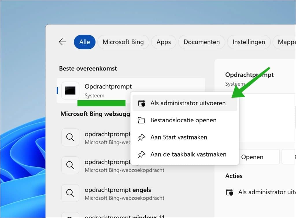
Task: Click the search icon of the first opdrachtprompt suggestion
Action: [70, 137]
